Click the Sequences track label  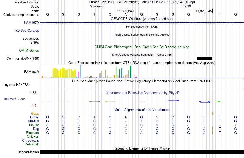click(x=31, y=39)
